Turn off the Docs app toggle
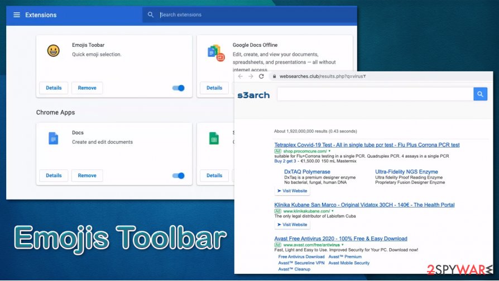The image size is (499, 281). tap(179, 176)
